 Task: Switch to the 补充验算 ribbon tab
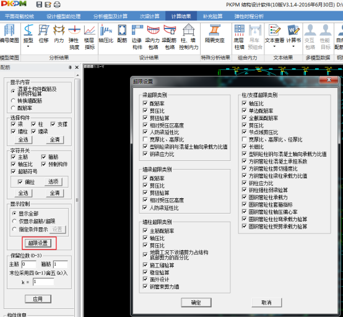pos(212,17)
